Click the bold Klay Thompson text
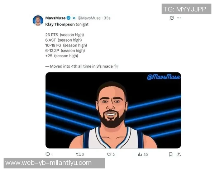This screenshot has height=172, width=215. click(x=60, y=24)
